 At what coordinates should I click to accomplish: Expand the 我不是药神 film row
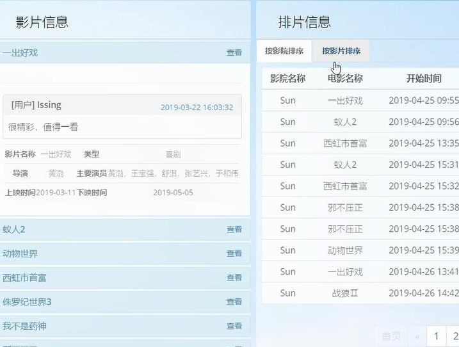pyautogui.click(x=125, y=326)
